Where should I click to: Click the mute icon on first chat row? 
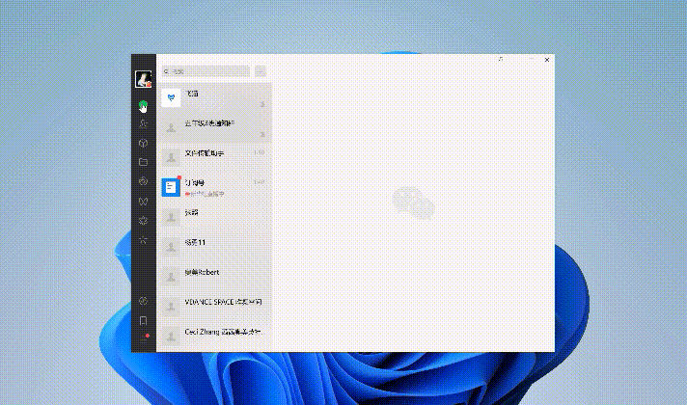pyautogui.click(x=262, y=104)
